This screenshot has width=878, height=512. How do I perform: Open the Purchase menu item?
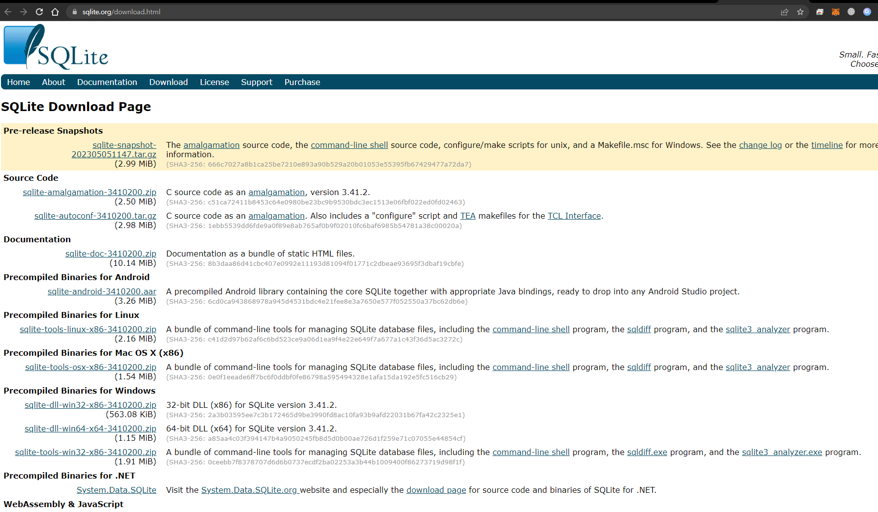302,82
